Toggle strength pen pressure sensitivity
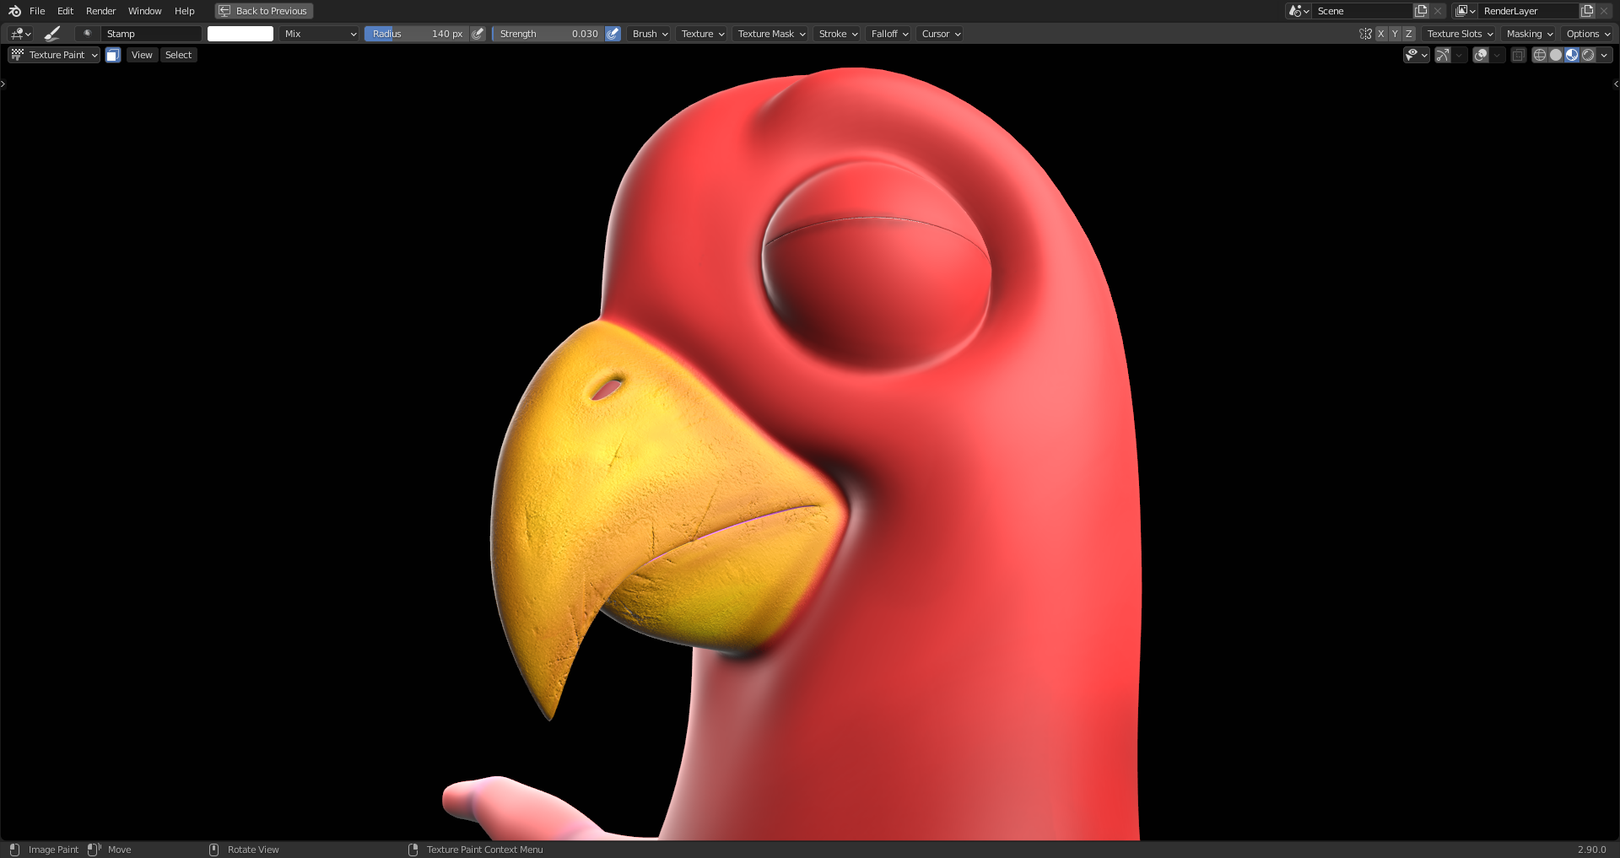The height and width of the screenshot is (858, 1620). point(613,34)
